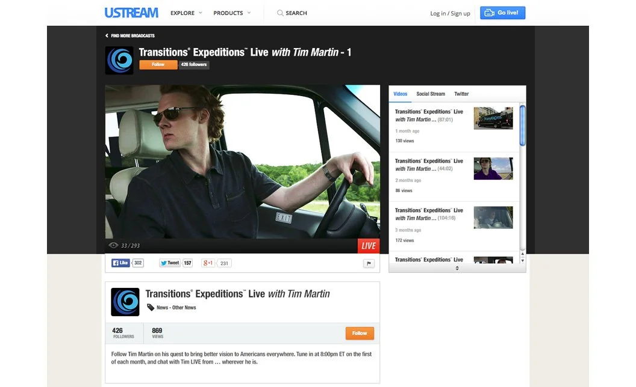This screenshot has height=387, width=636.
Task: Click the live video player
Action: [x=243, y=162]
